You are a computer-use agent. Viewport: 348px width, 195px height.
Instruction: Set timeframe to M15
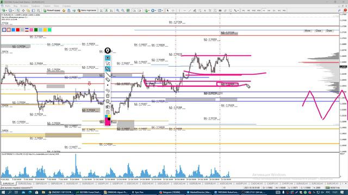tap(254, 10)
